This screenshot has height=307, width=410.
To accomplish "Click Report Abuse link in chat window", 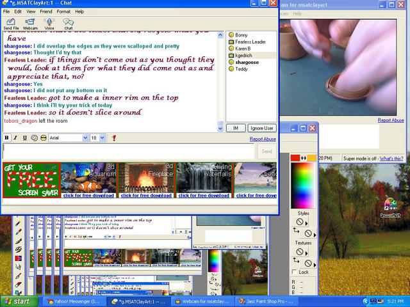I will (x=263, y=139).
